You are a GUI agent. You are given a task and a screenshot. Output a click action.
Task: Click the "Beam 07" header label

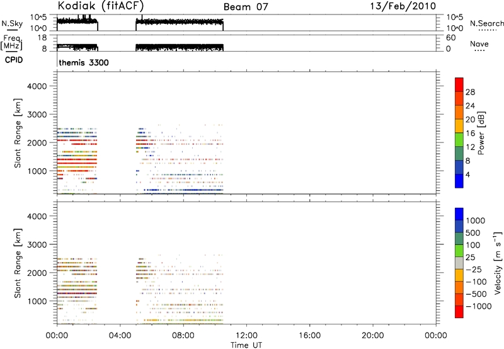(x=246, y=7)
